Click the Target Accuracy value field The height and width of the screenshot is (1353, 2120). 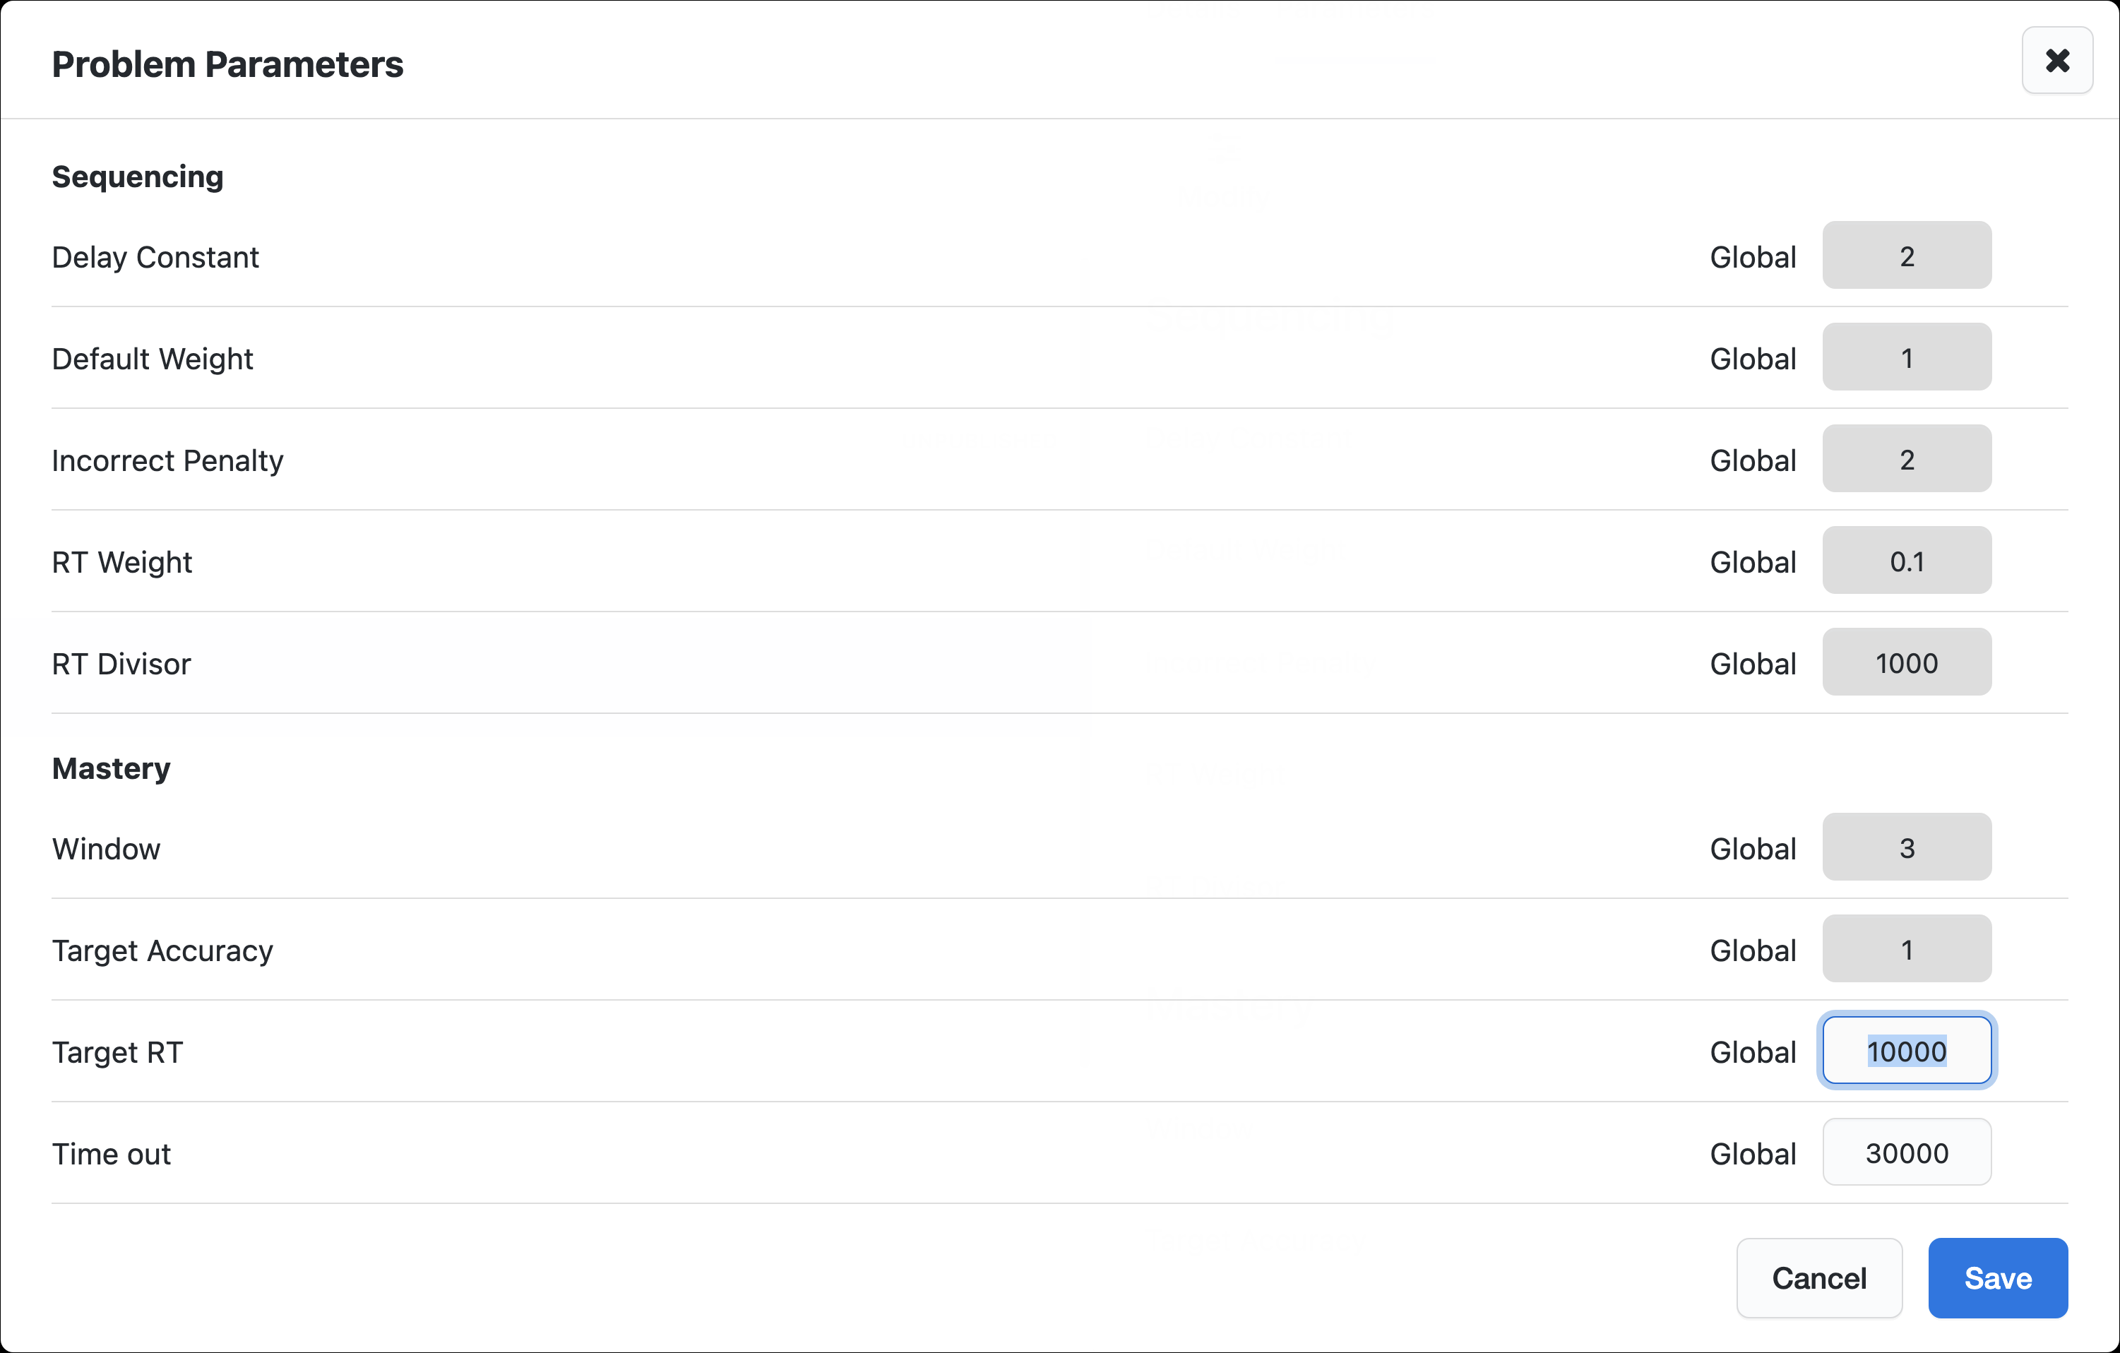1906,949
